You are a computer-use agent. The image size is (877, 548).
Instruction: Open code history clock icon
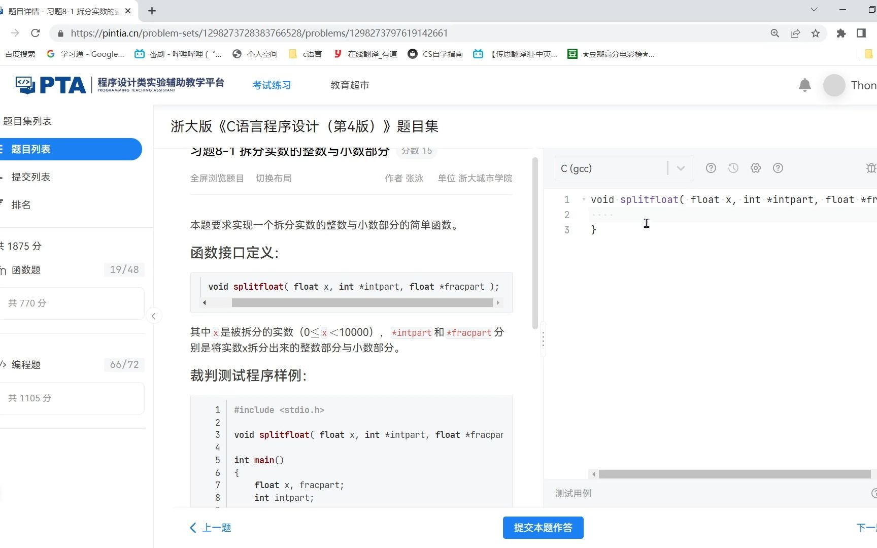pyautogui.click(x=733, y=168)
